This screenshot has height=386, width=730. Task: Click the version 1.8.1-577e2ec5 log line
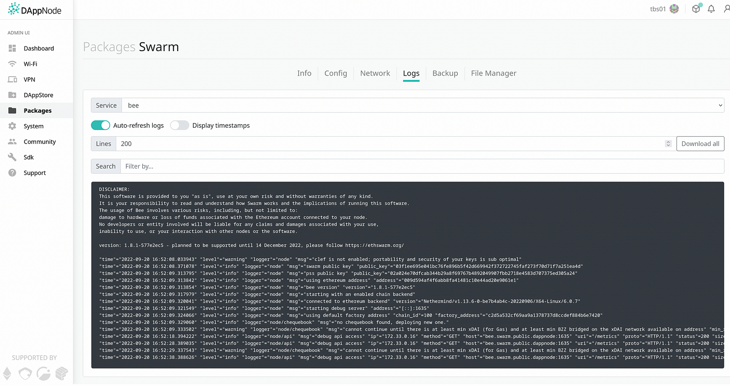point(251,245)
